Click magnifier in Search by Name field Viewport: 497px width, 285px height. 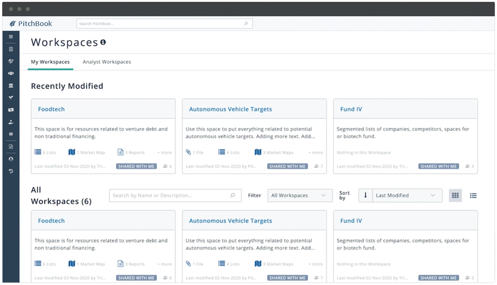click(233, 196)
